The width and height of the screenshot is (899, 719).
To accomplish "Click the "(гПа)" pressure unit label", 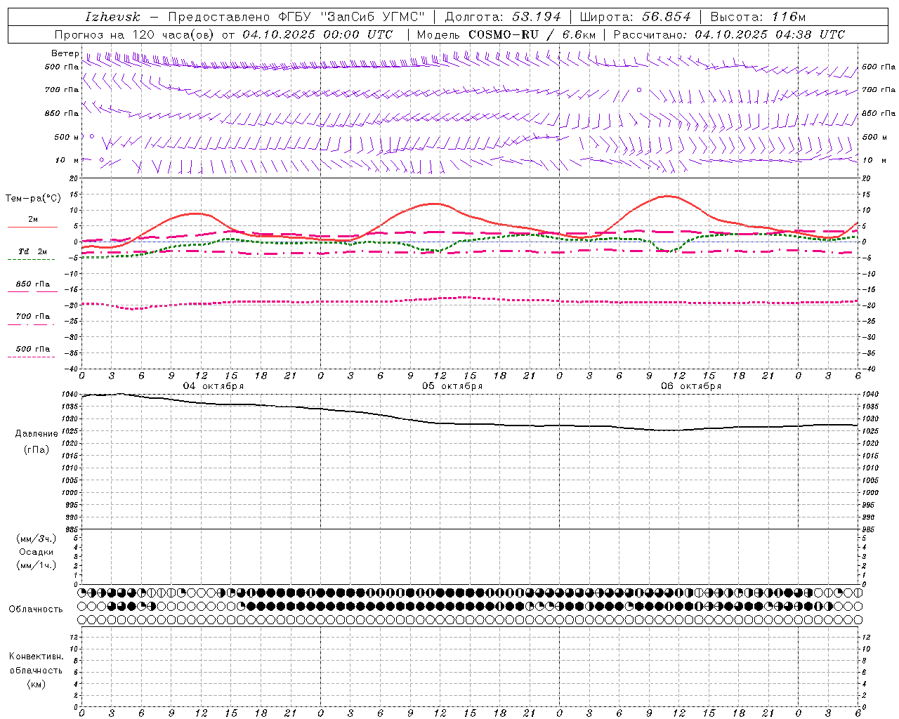I will click(37, 450).
